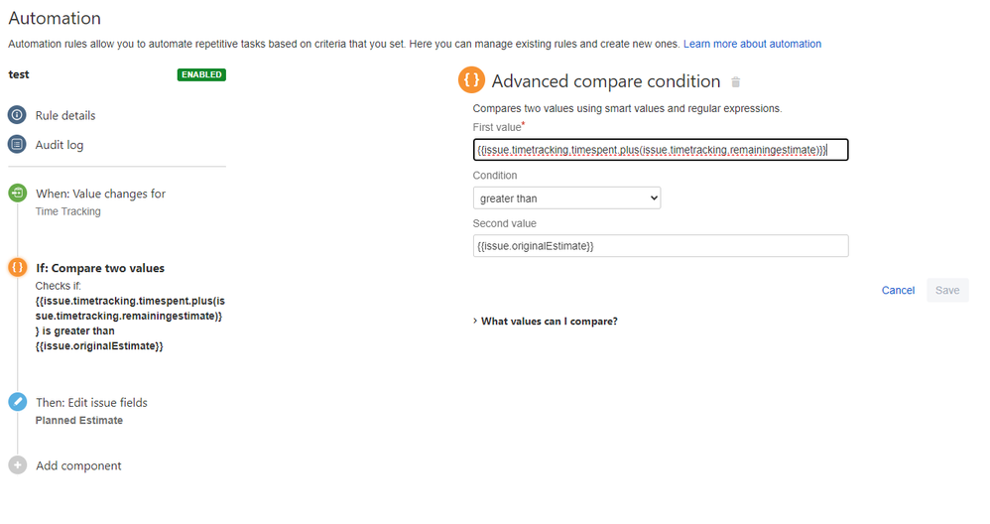
Task: Click the blue pencil Edit issue fields icon
Action: (x=18, y=402)
